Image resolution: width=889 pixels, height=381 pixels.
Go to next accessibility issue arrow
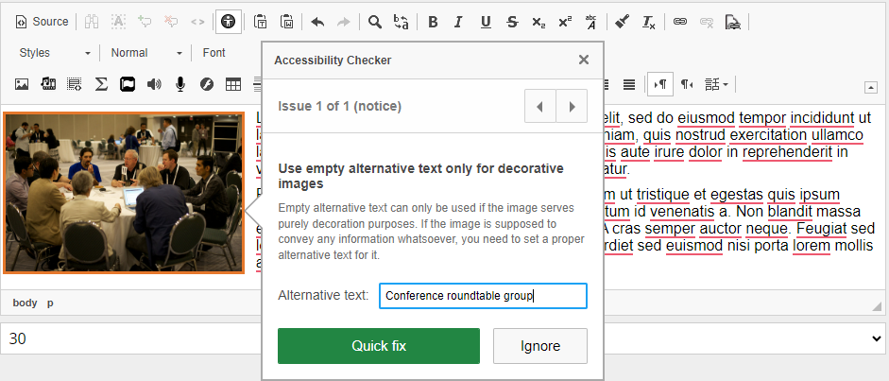pos(572,106)
